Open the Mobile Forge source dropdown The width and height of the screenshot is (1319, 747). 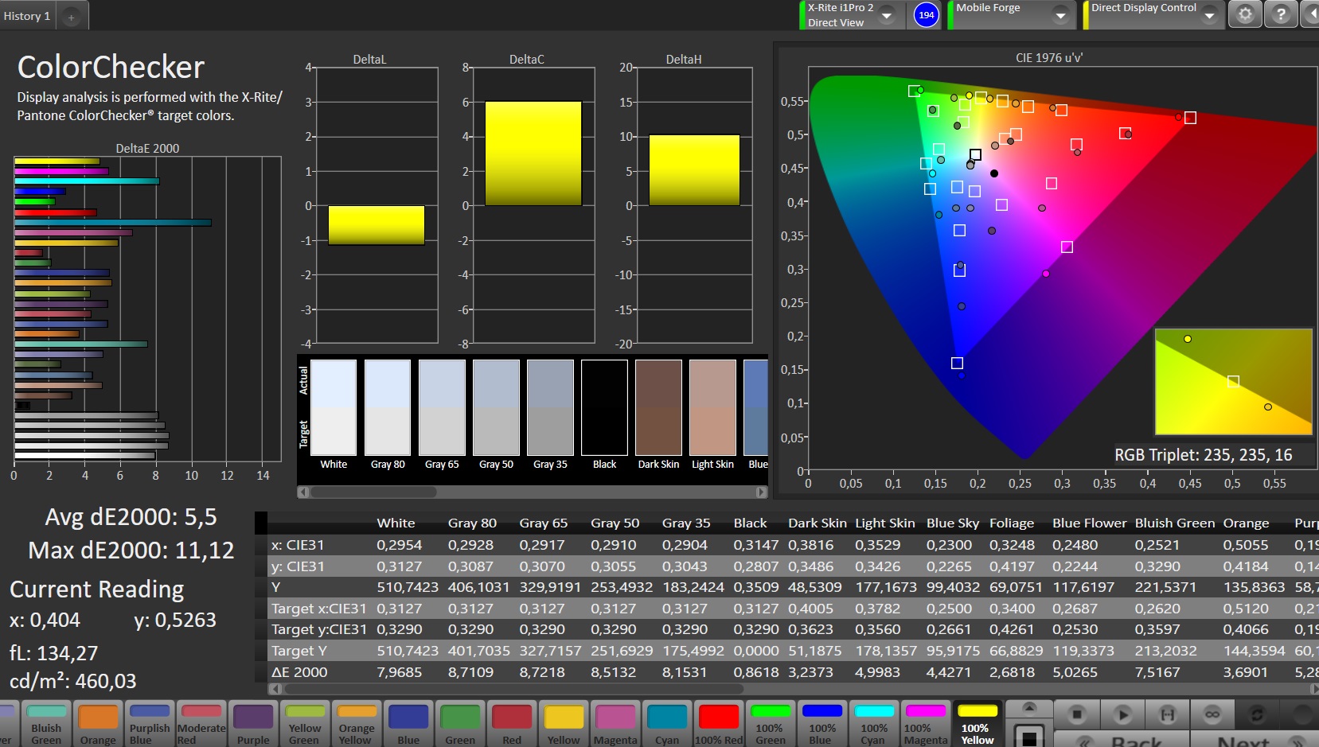point(1060,15)
